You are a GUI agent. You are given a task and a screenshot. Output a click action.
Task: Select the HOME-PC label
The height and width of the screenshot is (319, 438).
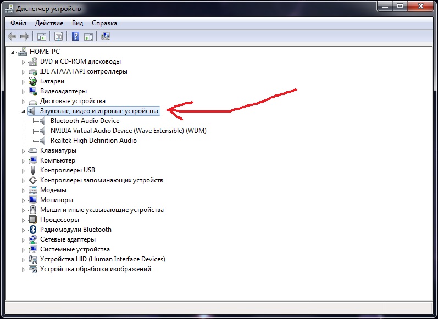pos(45,52)
